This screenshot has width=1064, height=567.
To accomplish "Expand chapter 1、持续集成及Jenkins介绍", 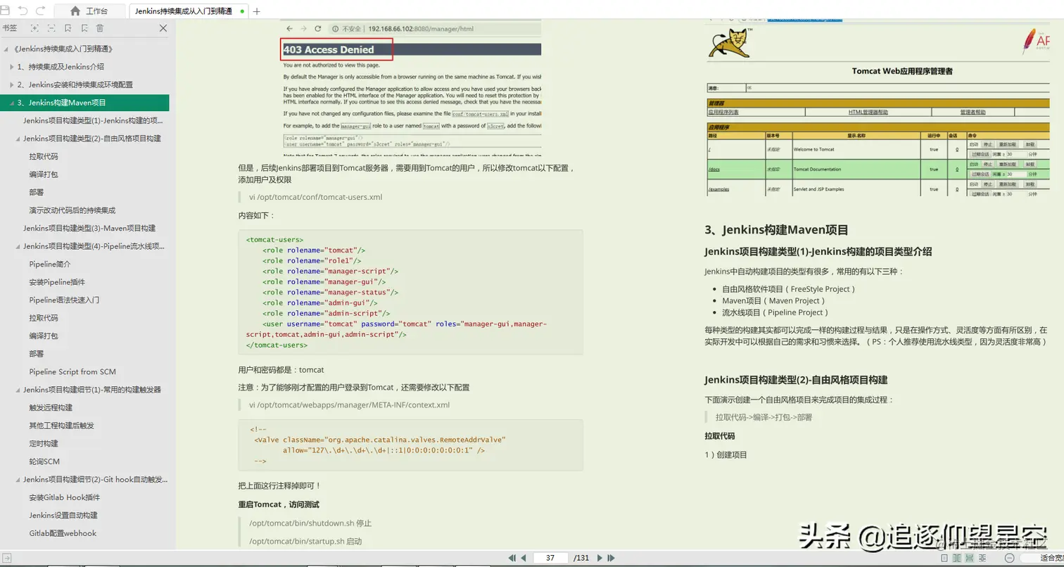I will [11, 67].
